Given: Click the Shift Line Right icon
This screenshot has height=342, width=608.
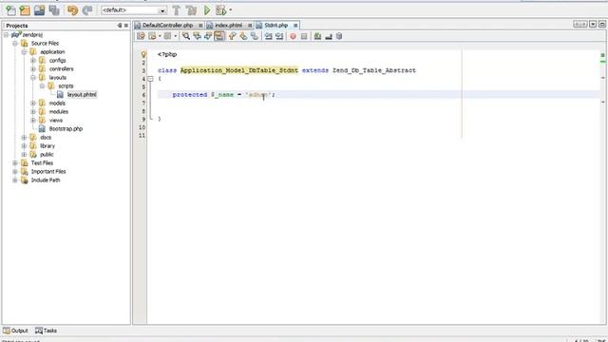Looking at the screenshot, I should pos(279,36).
